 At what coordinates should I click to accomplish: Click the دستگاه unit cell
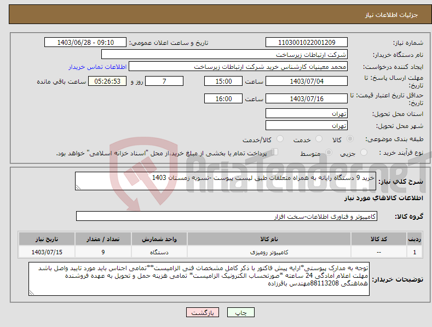pos(159,252)
